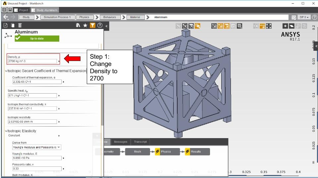Screen dimensions: 318x178
Task: Click the Aluminum material node graph icon
Action: [x=8, y=36]
